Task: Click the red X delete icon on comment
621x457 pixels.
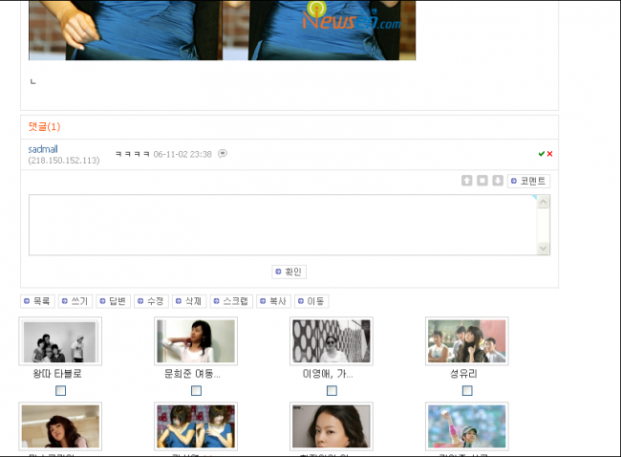Action: click(x=549, y=154)
